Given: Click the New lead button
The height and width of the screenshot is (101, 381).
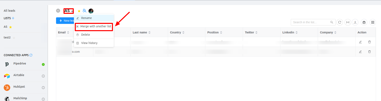Looking at the screenshot, I should click(x=65, y=21).
